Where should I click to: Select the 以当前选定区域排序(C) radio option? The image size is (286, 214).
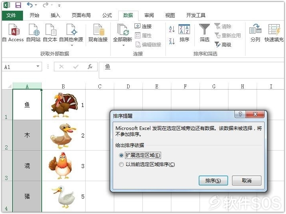(147, 164)
